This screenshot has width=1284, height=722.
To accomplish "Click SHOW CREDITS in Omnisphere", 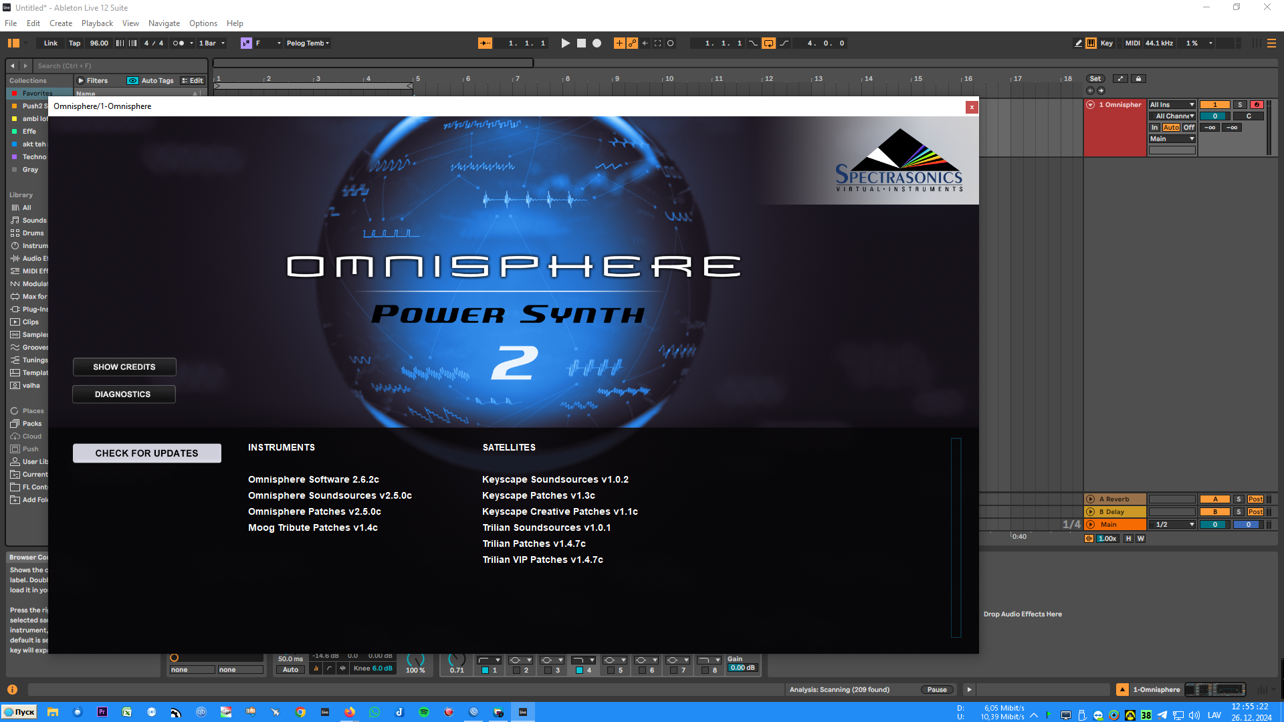I will pyautogui.click(x=124, y=367).
